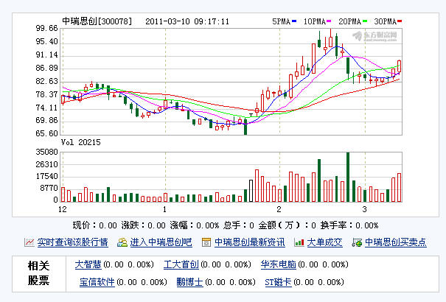Viewport: 446px width, 302px height.
Task: Click the 82.63 price axis label
Action: 46,81
